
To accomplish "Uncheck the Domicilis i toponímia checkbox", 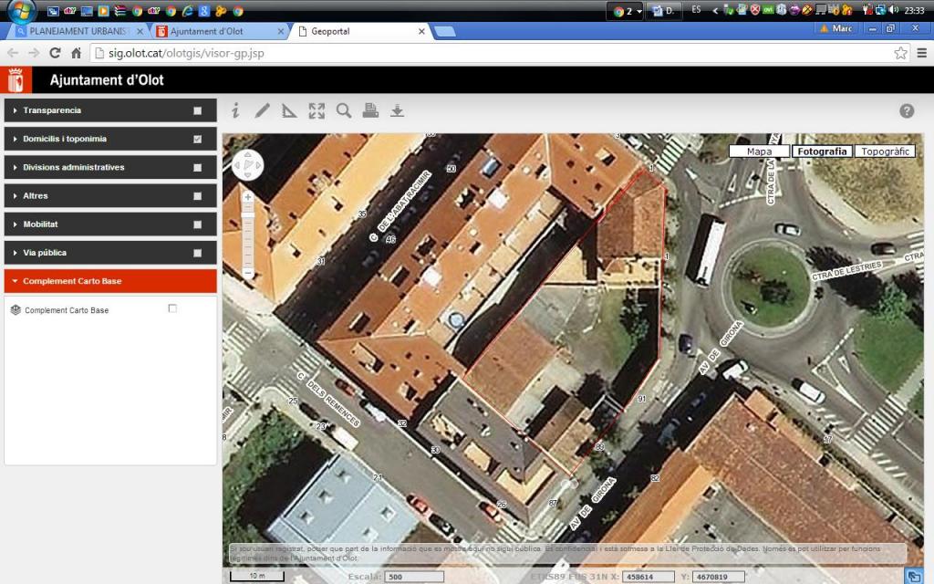I will click(197, 140).
